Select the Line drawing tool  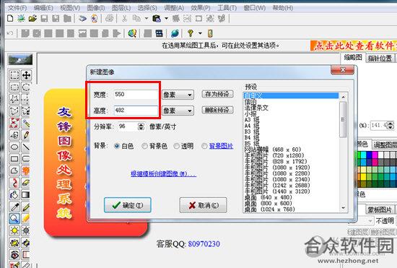pyautogui.click(x=26, y=147)
